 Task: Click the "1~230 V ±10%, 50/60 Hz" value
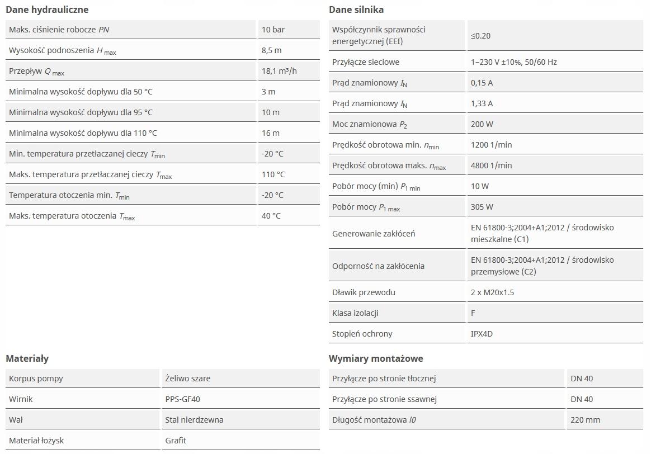(x=513, y=62)
